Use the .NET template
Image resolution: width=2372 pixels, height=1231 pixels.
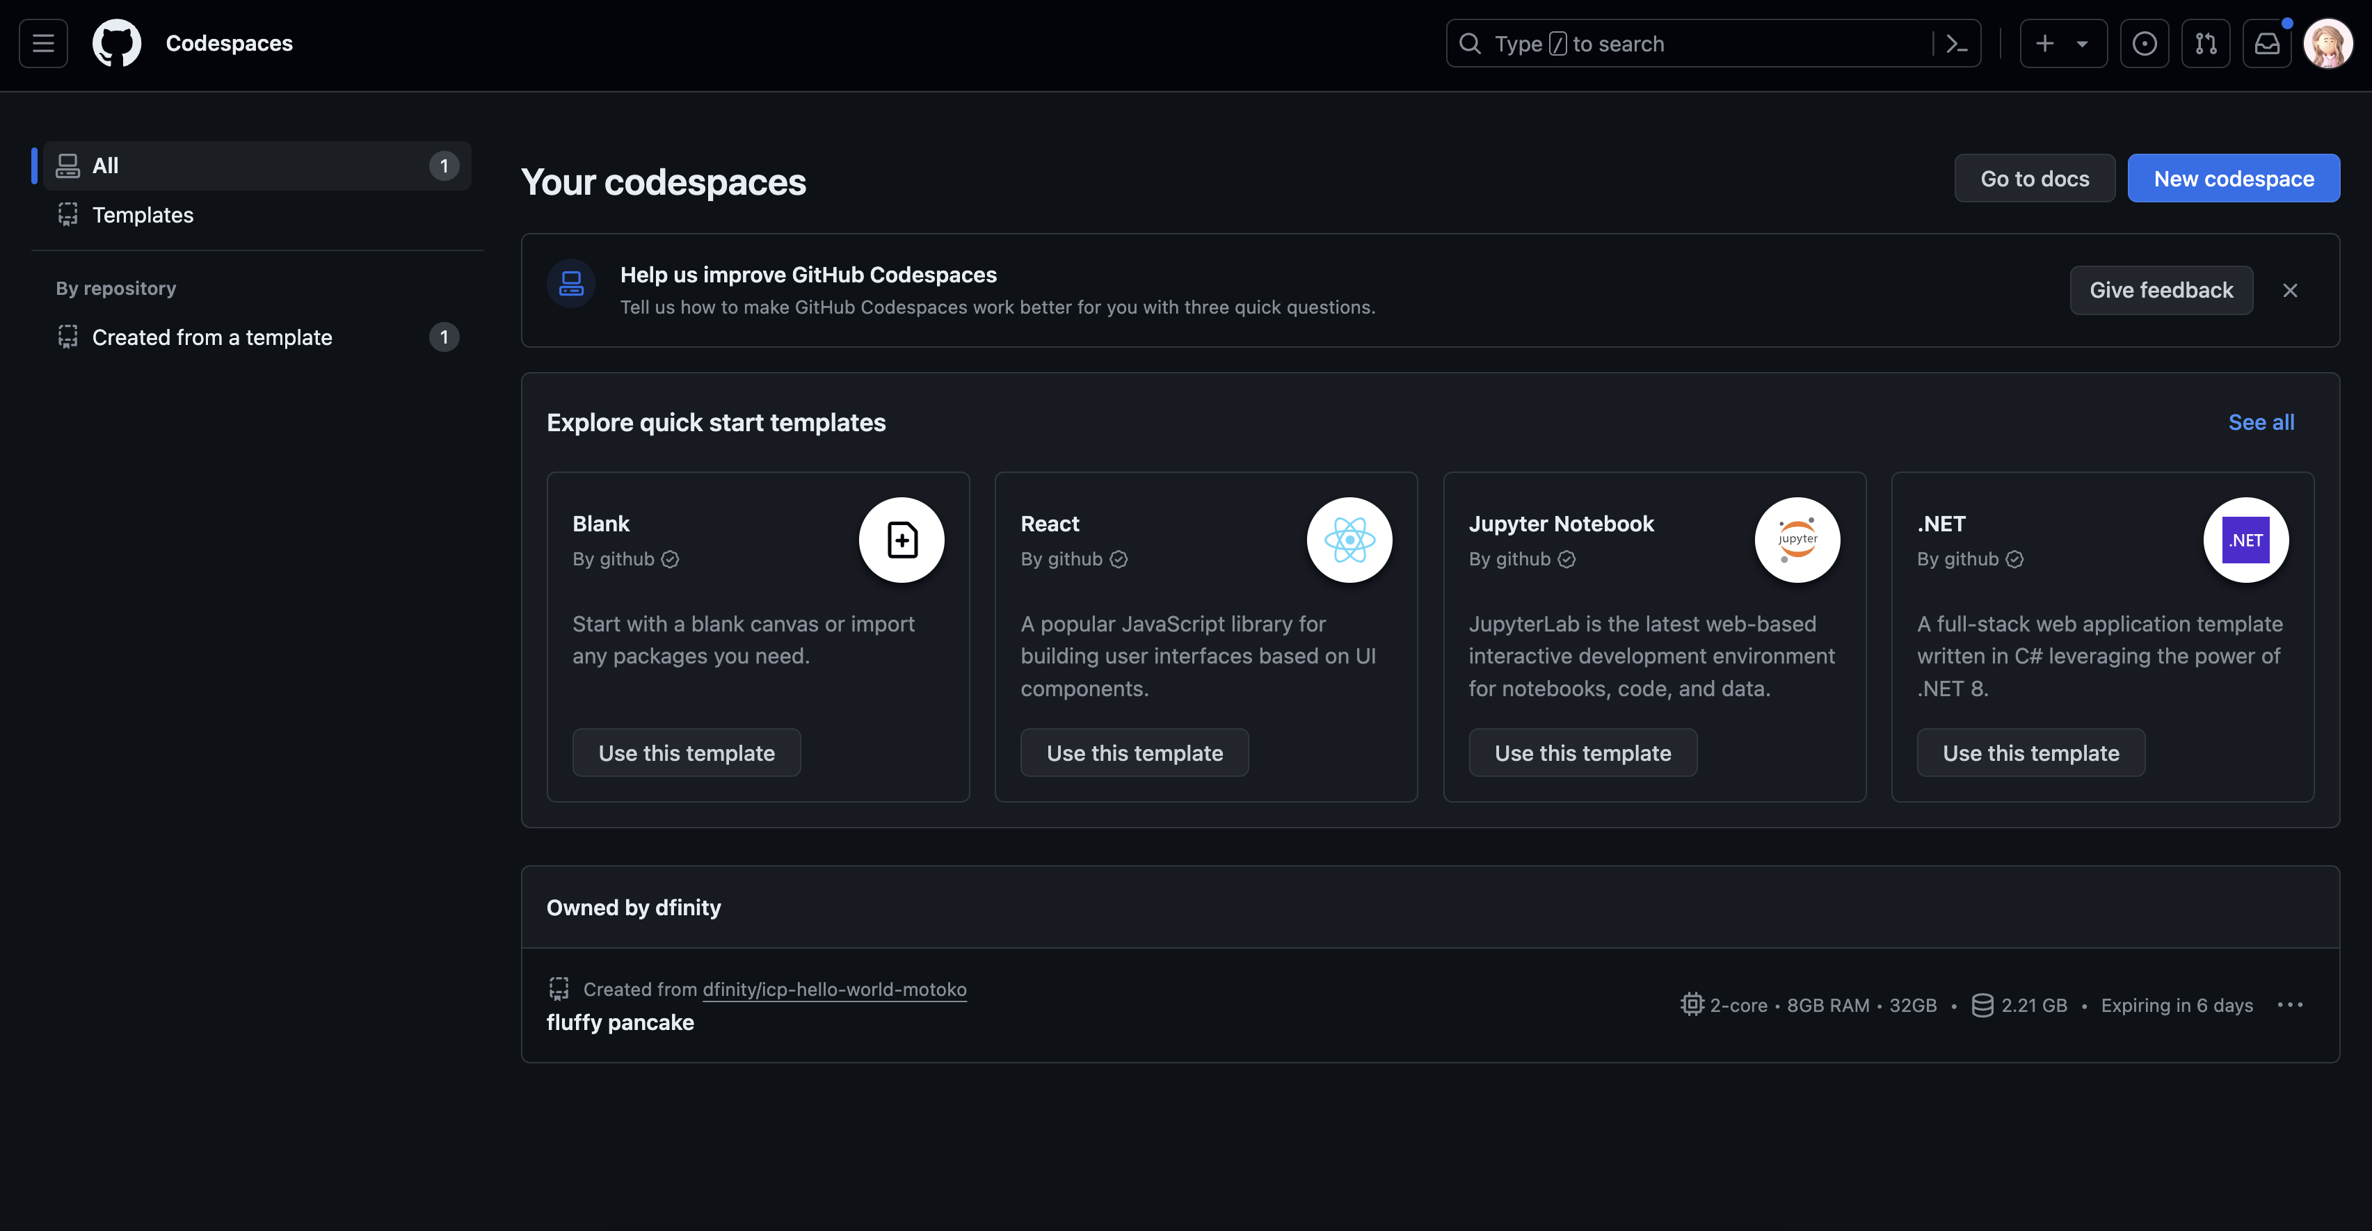2031,753
